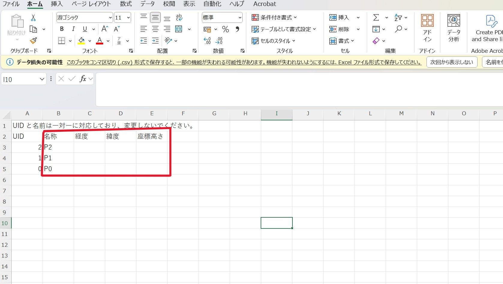Screen dimensions: 503x284
Task: Toggle center vertical alignment
Action: click(155, 17)
